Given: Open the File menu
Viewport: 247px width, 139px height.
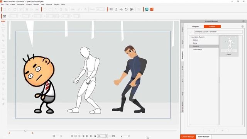Looking at the screenshot, I should pos(2,4).
